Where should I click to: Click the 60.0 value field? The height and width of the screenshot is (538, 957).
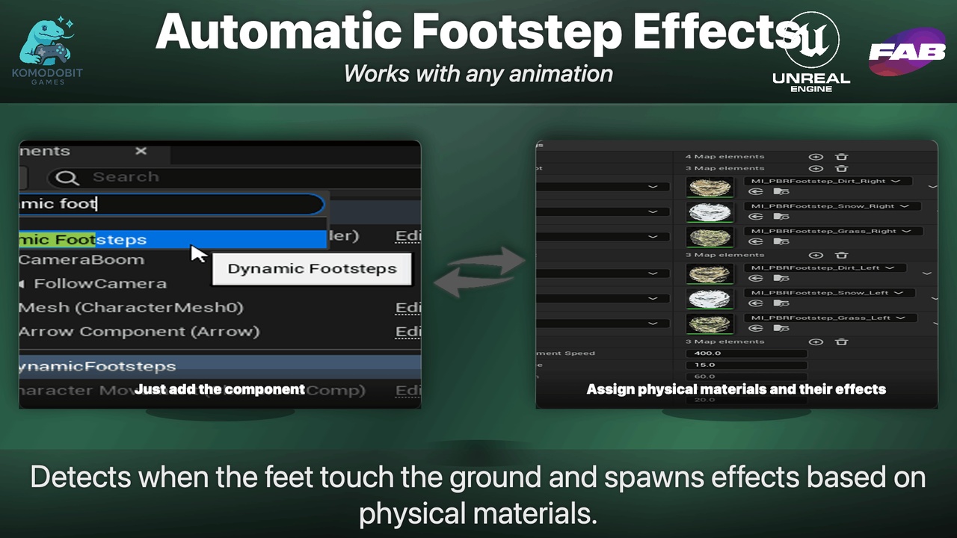747,377
